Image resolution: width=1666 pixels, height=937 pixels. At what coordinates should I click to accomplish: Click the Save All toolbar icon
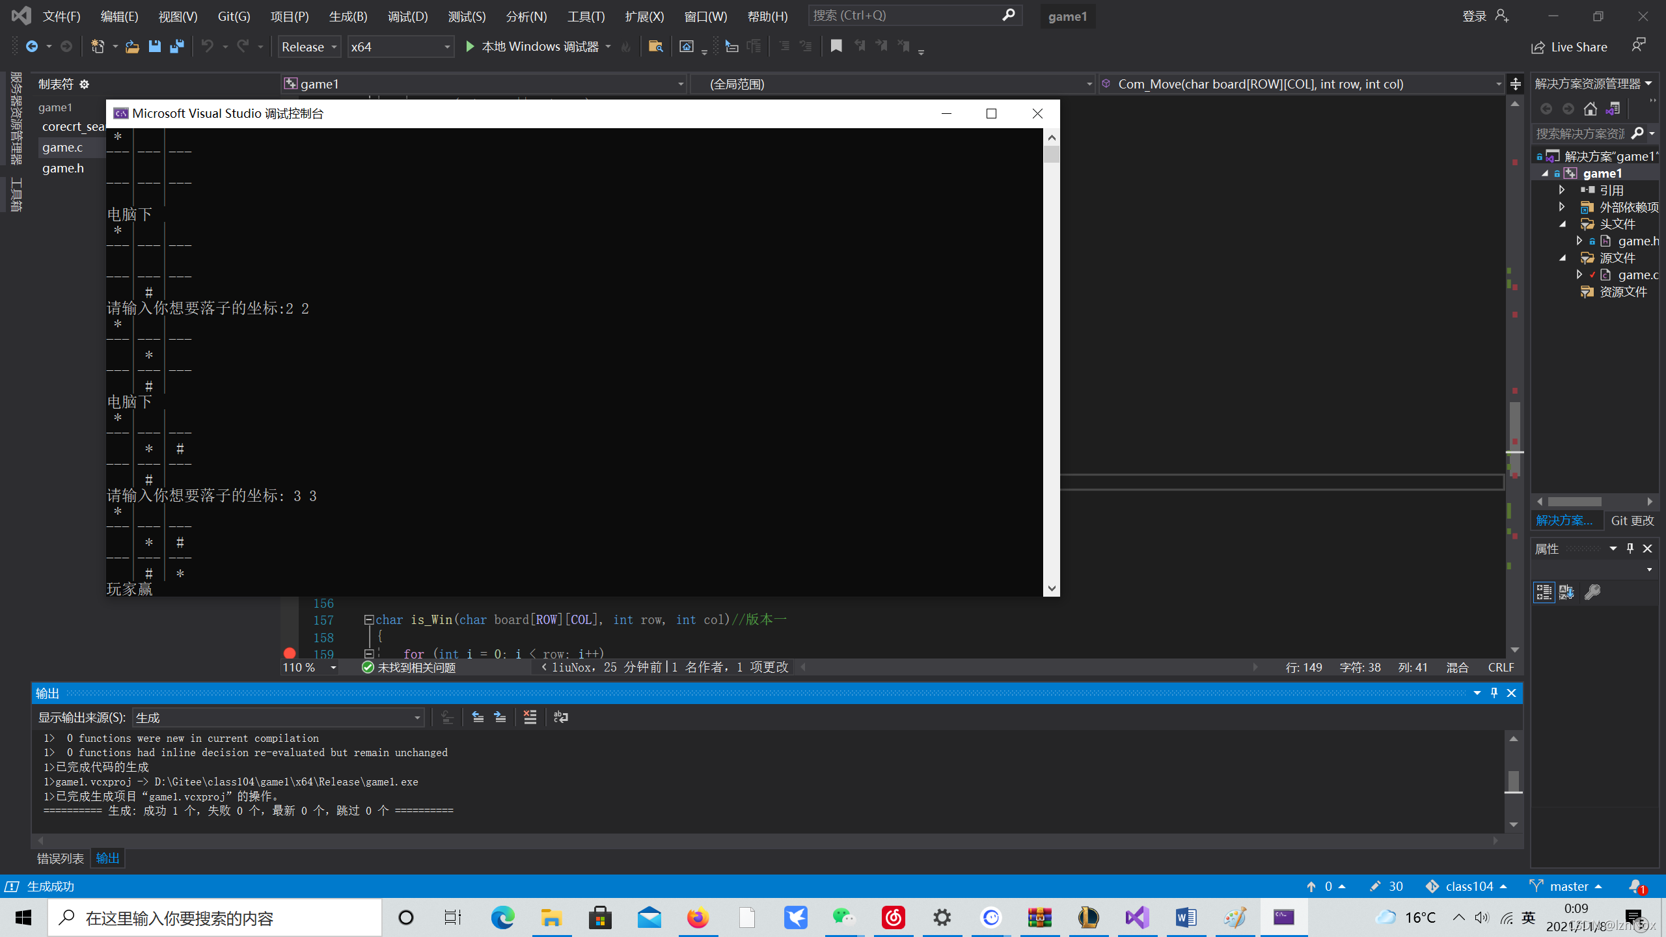(176, 46)
